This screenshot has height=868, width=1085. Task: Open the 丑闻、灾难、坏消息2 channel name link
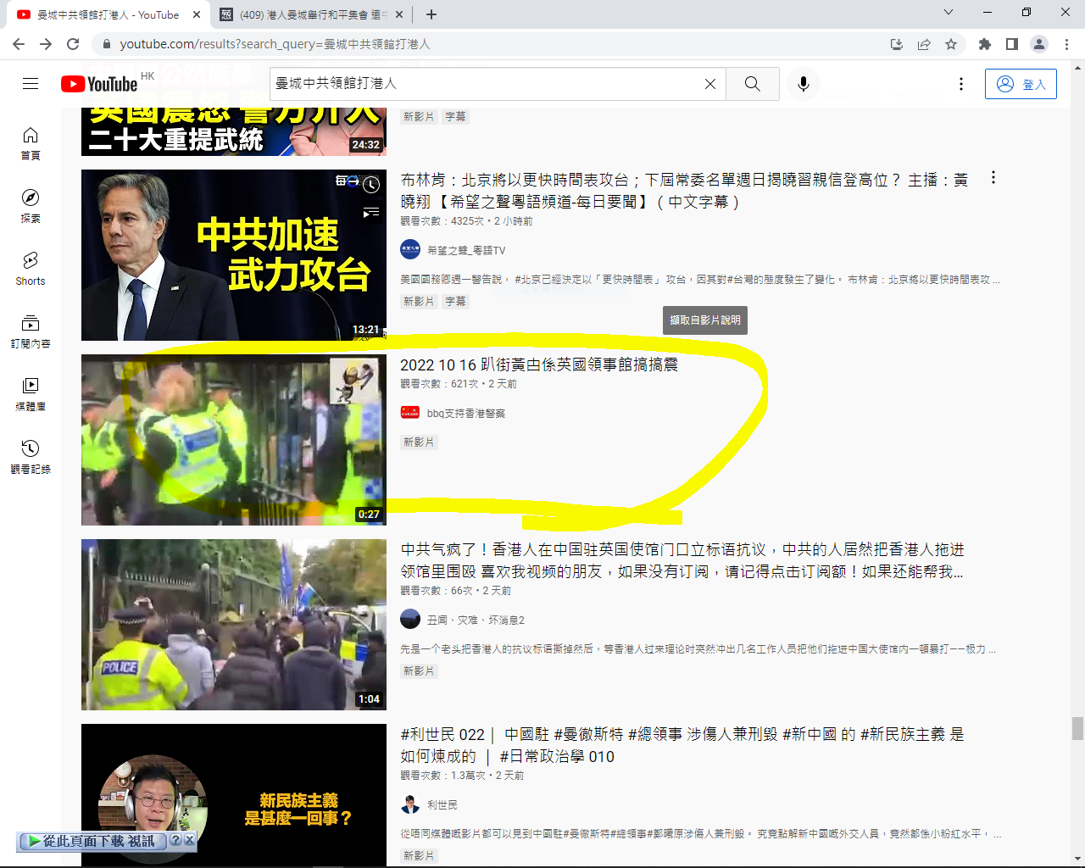[x=476, y=620]
